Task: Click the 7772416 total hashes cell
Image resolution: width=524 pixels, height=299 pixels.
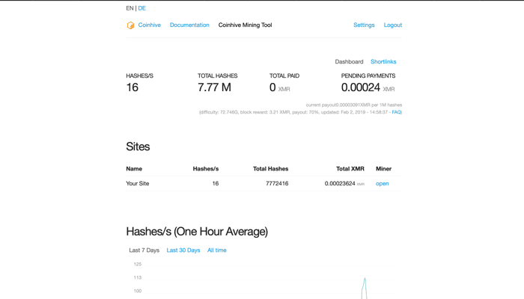Action: point(277,184)
